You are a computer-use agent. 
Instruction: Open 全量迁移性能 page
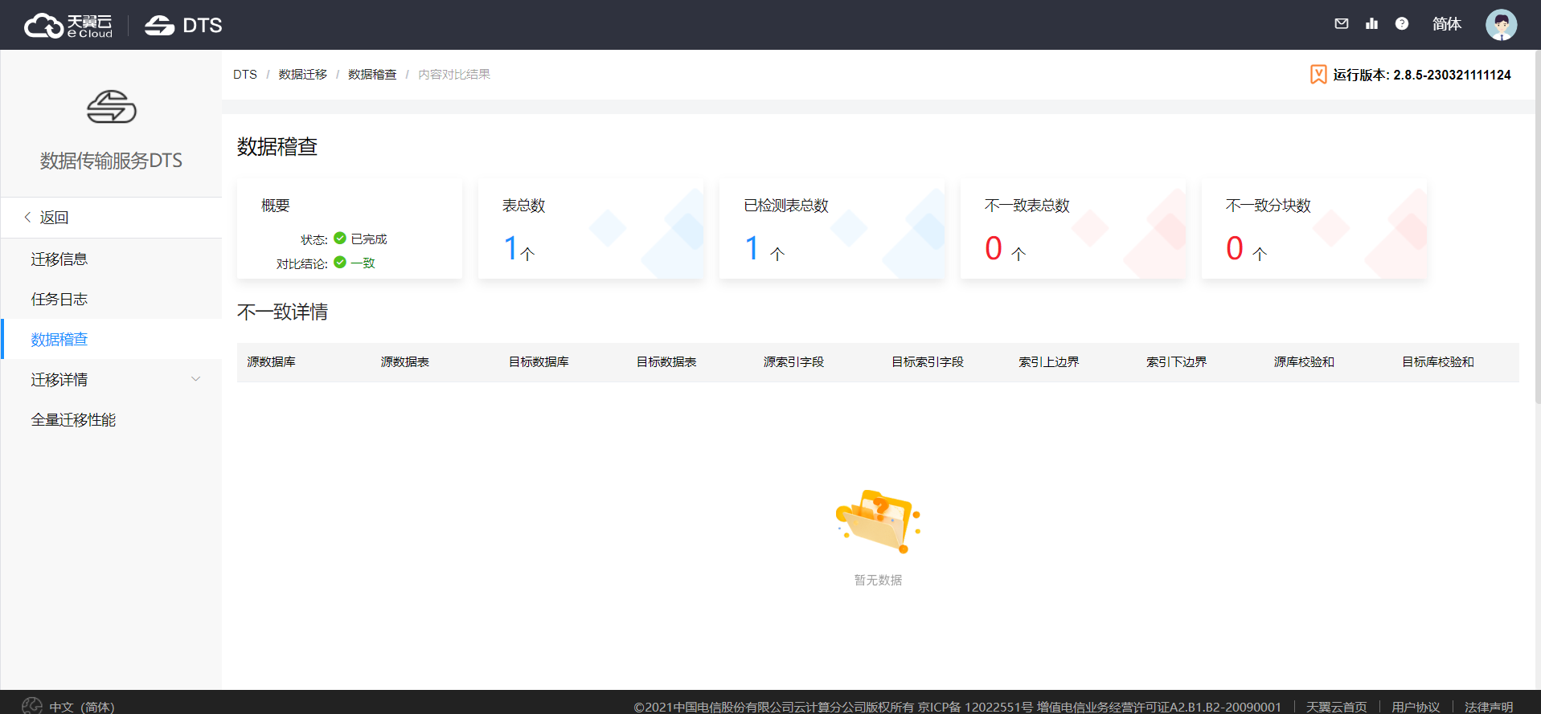tap(73, 420)
